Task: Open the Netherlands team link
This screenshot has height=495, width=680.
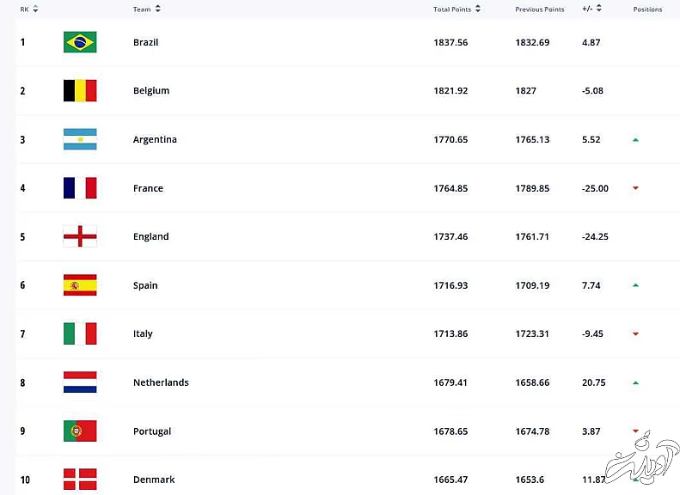Action: click(161, 382)
